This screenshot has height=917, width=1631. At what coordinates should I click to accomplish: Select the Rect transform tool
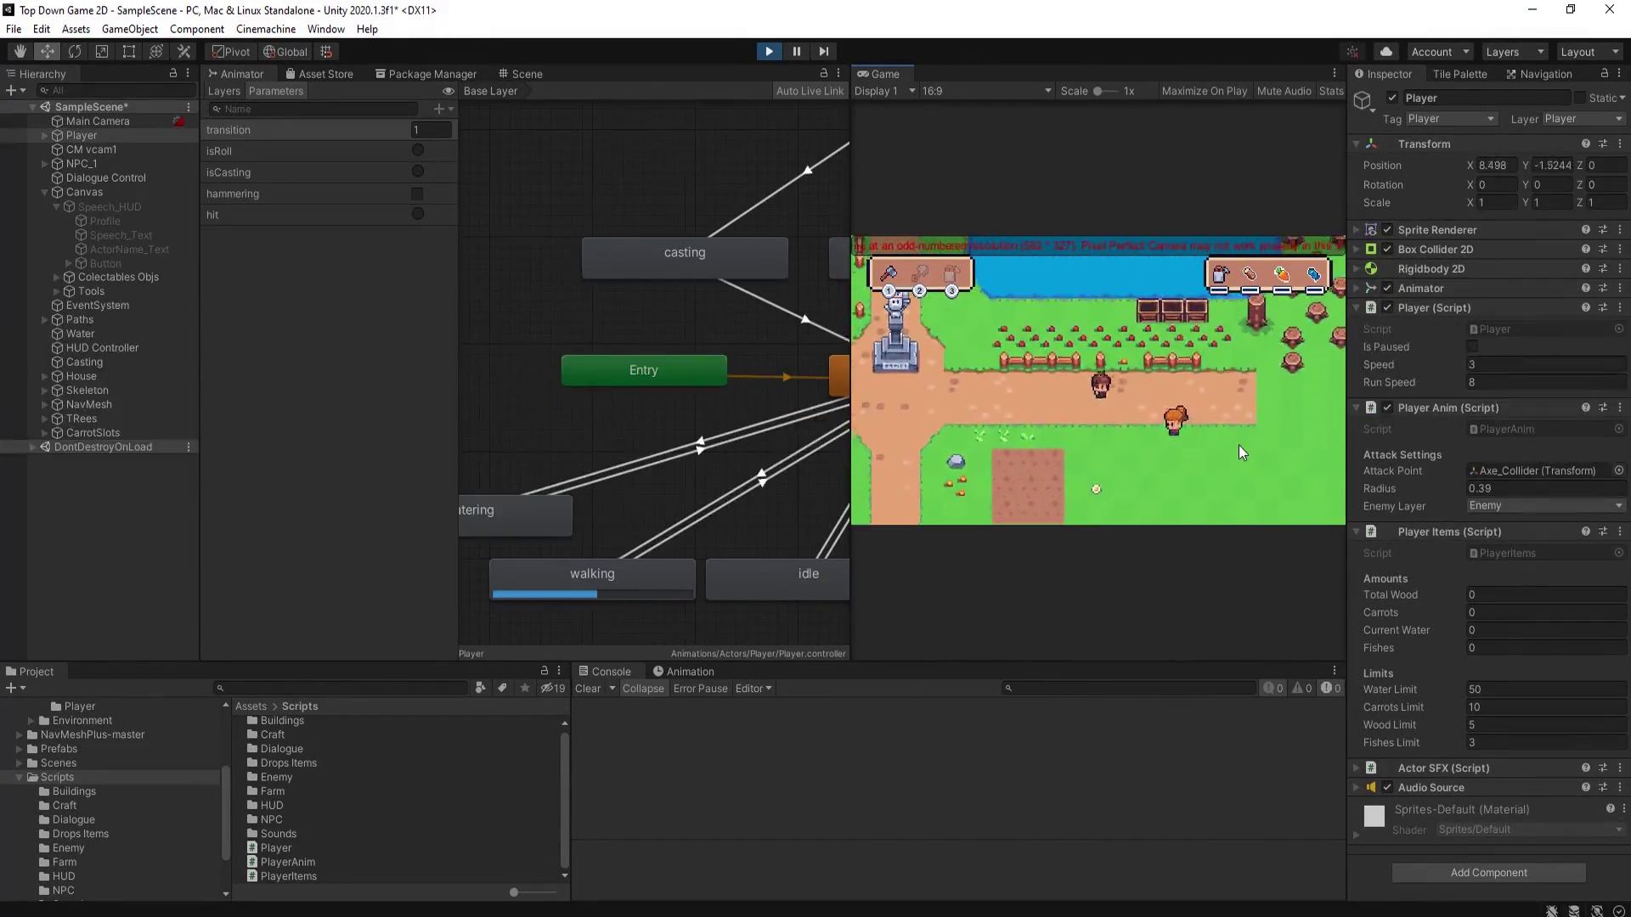(x=129, y=52)
